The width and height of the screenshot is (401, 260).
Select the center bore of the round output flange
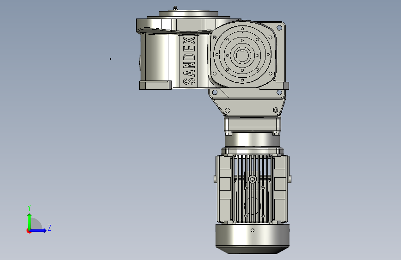[242, 55]
